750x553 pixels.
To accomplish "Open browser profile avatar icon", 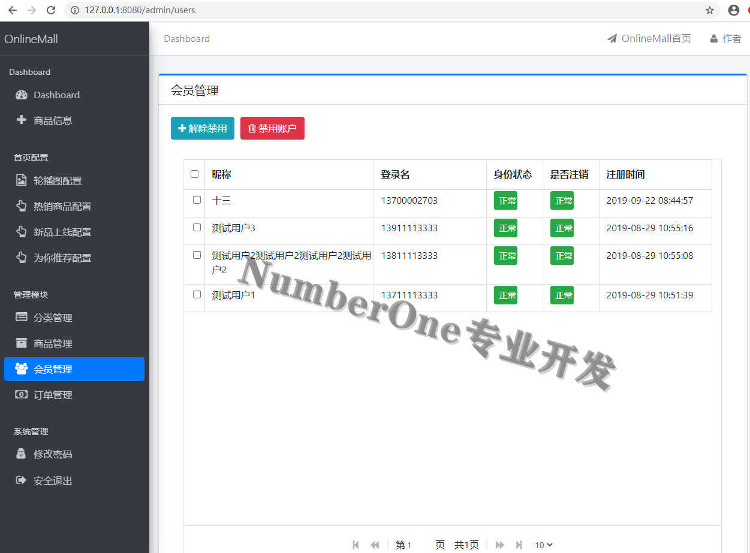I will (734, 10).
